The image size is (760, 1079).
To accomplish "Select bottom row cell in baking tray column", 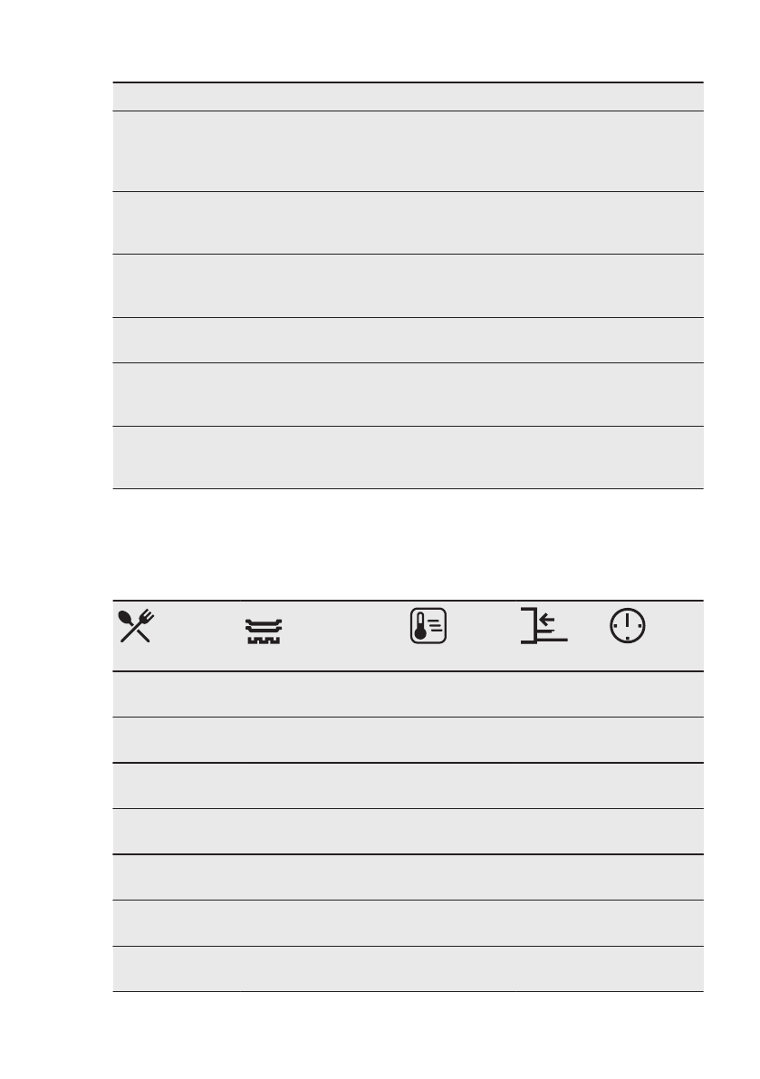I will 322,968.
